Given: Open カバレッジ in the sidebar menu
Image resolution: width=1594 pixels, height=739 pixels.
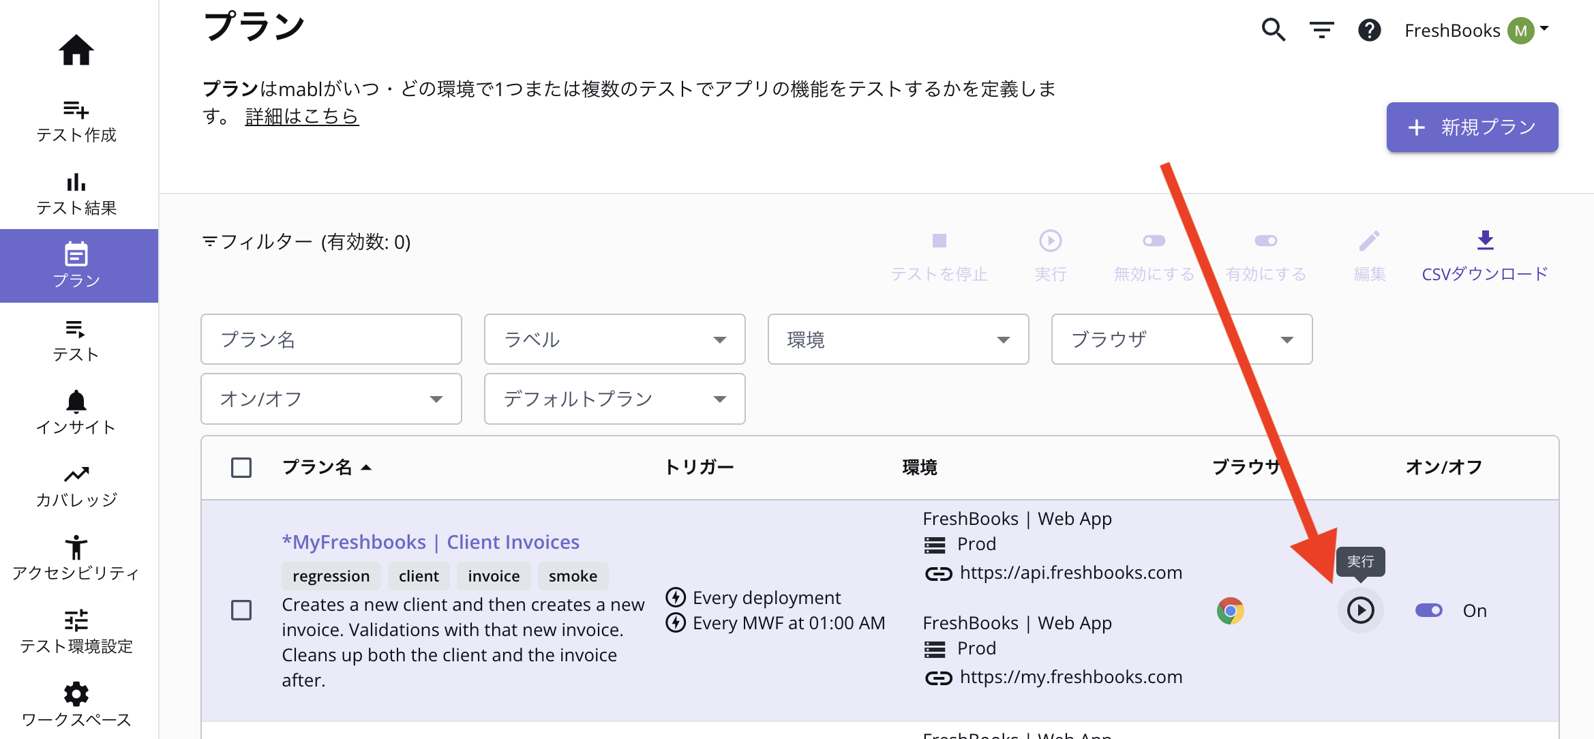Looking at the screenshot, I should coord(76,486).
